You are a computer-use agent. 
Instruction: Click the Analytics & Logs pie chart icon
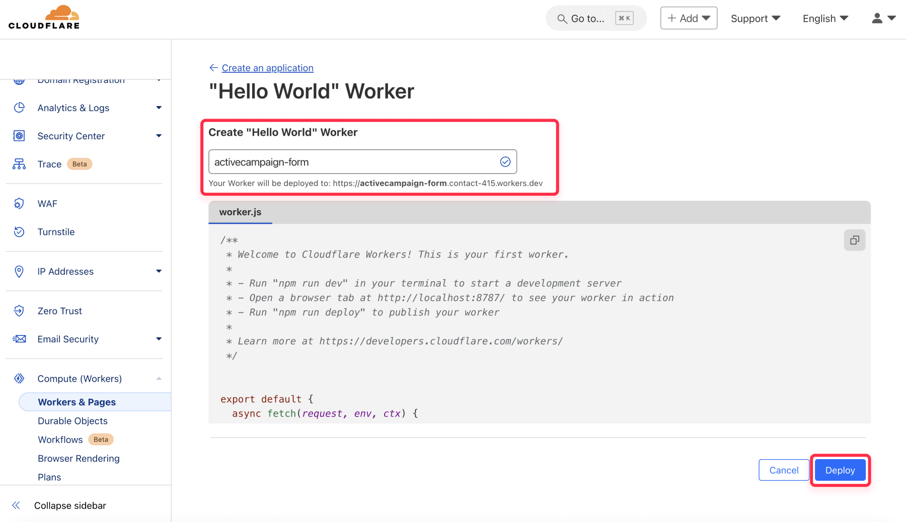click(x=19, y=108)
